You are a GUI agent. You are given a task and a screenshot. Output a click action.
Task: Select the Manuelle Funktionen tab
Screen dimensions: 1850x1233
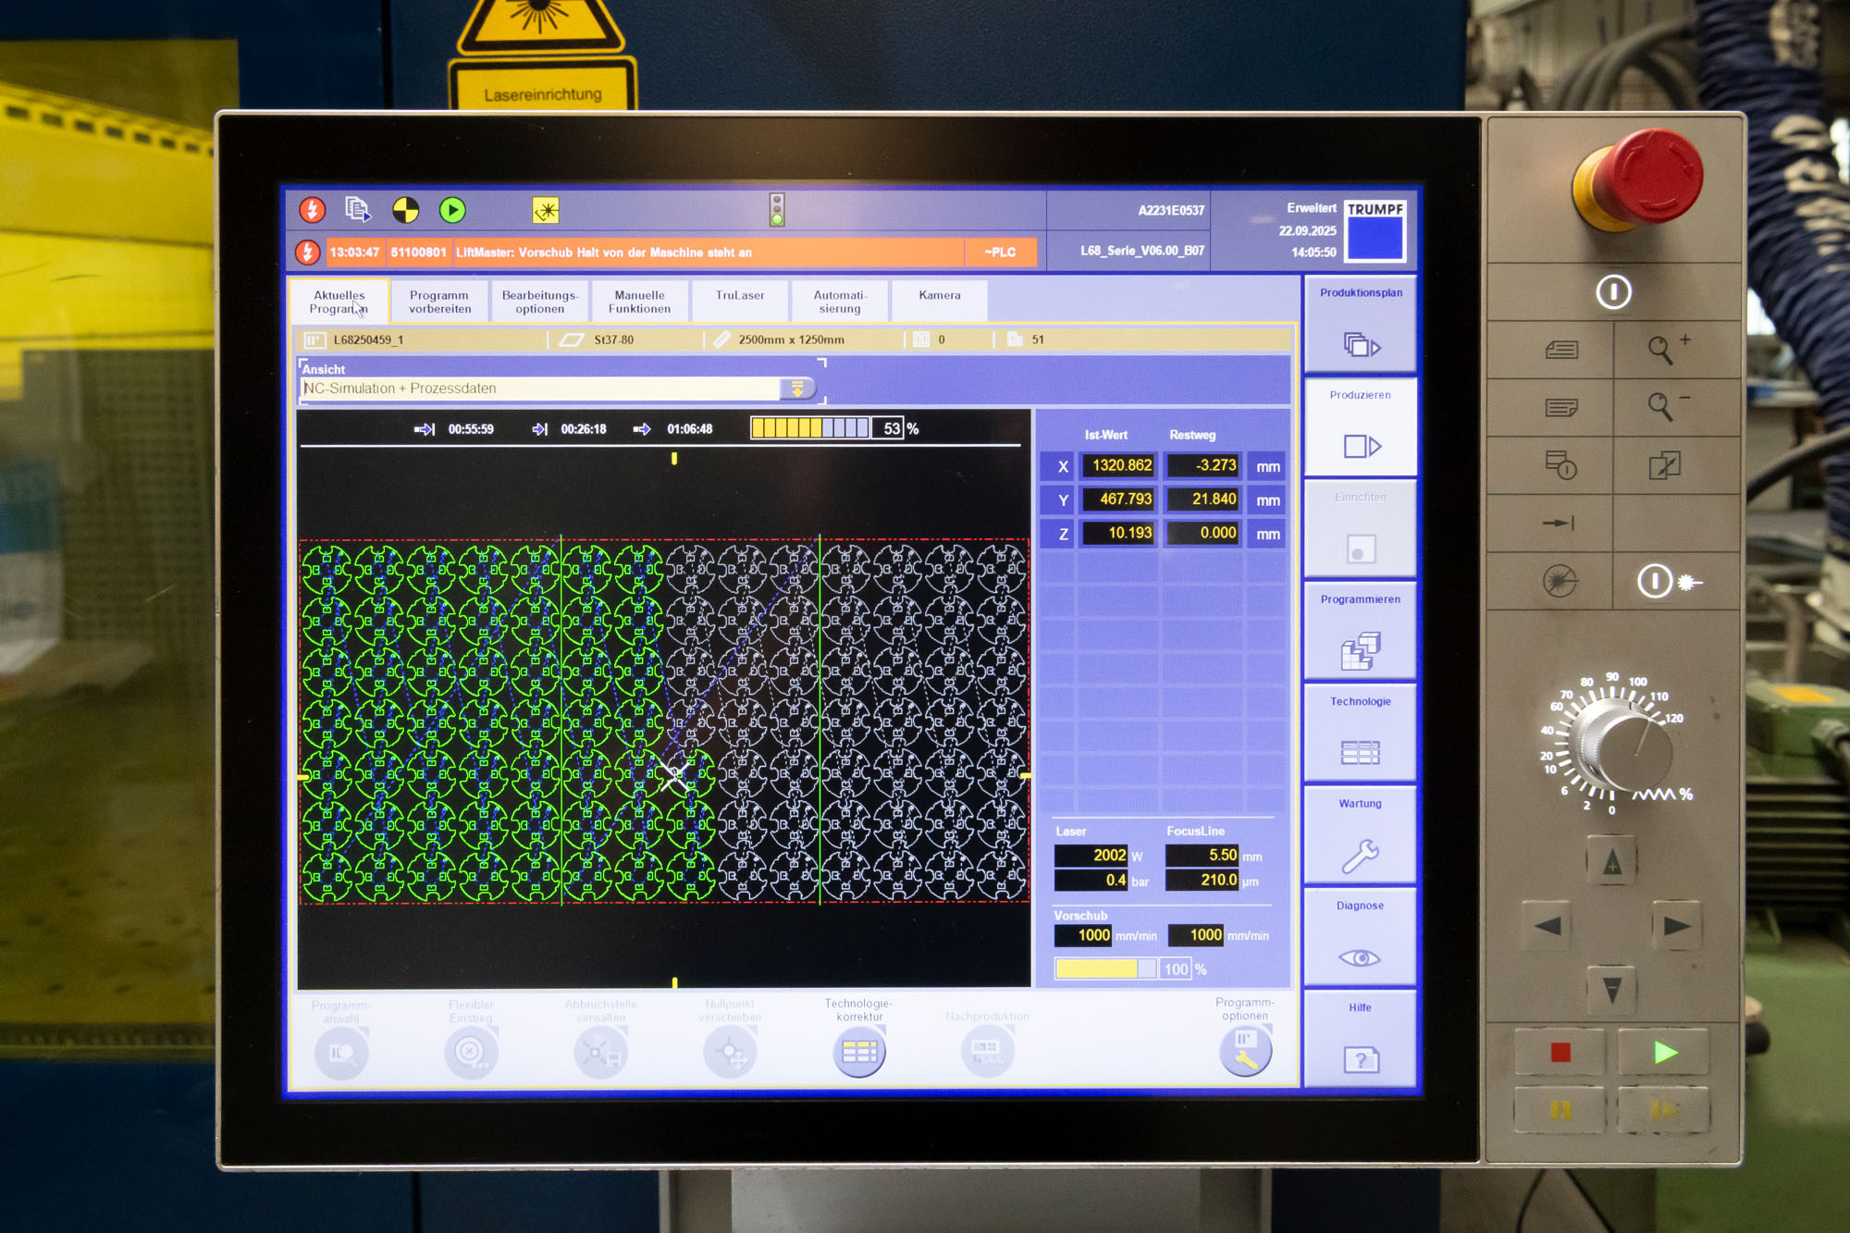point(639,302)
